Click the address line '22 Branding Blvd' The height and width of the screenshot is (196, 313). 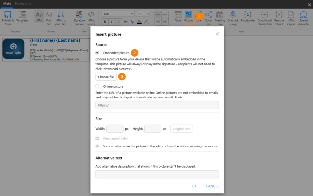click(x=55, y=59)
